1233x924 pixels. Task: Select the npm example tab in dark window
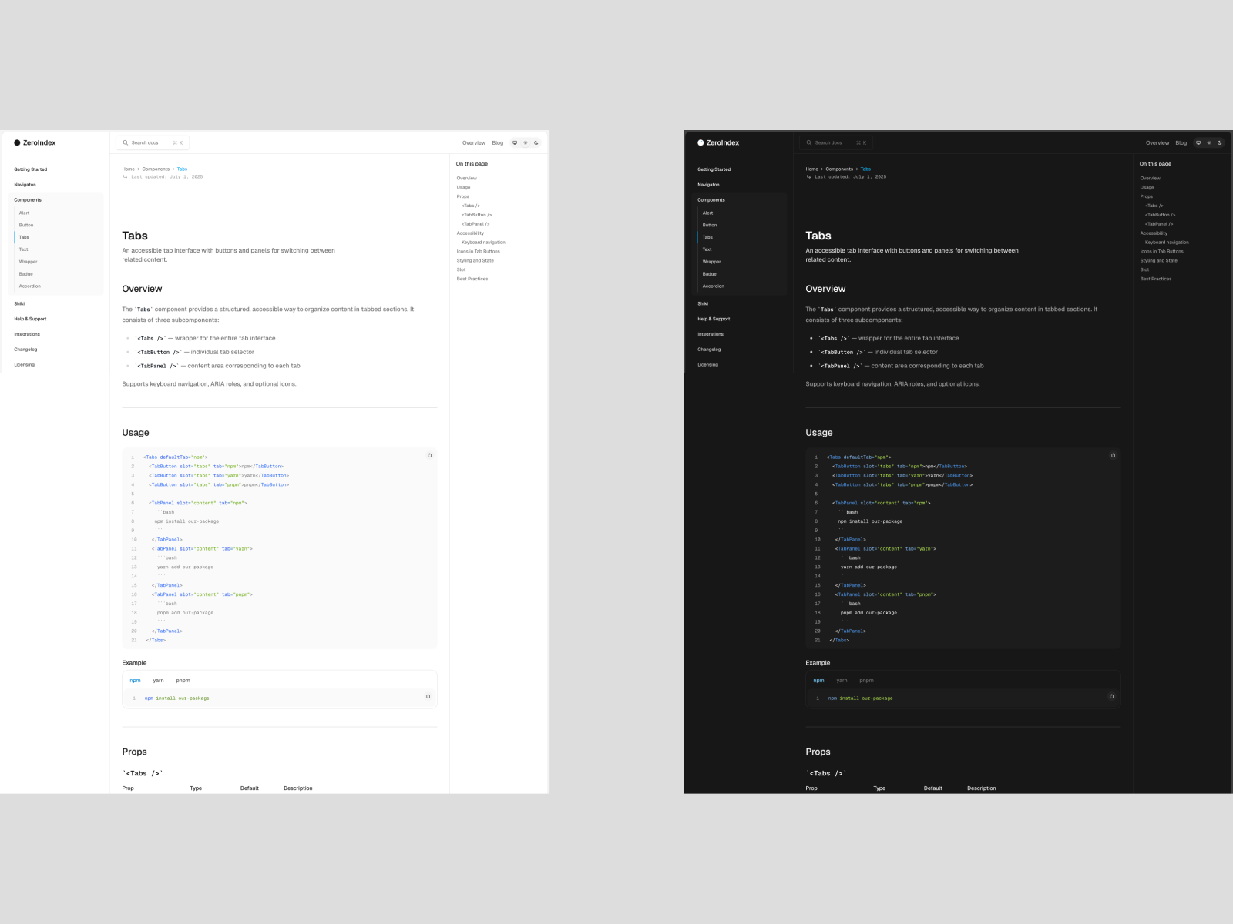click(x=818, y=680)
